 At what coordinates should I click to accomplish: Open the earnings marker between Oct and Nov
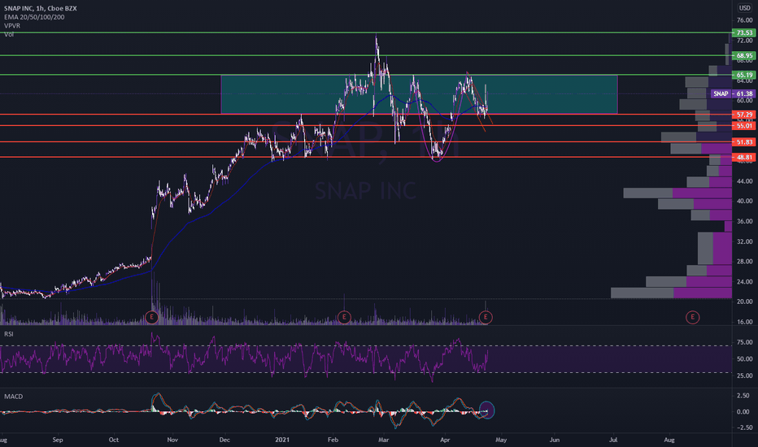(x=152, y=317)
